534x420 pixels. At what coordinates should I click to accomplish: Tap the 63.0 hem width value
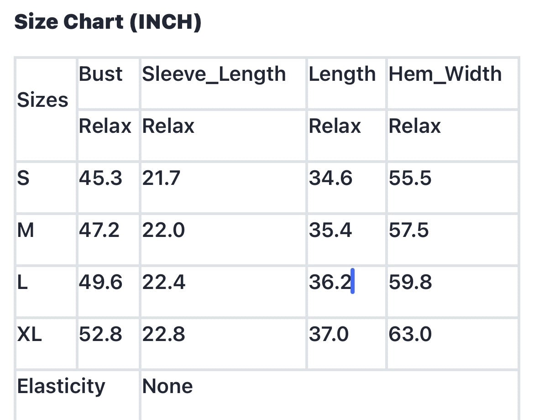pos(410,335)
